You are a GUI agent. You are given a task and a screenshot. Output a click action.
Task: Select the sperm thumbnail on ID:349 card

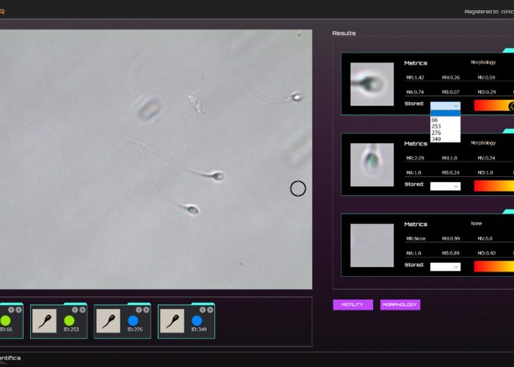[172, 321]
